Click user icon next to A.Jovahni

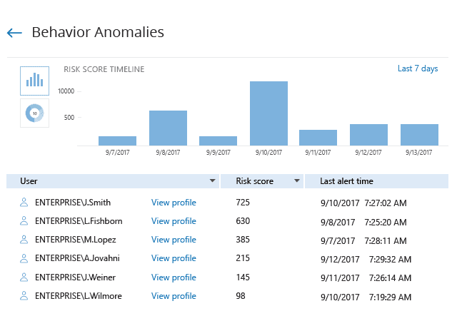[x=24, y=258]
